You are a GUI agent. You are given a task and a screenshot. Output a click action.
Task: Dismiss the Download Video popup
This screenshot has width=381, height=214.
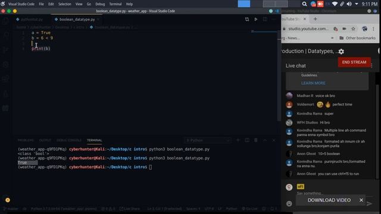(361, 200)
